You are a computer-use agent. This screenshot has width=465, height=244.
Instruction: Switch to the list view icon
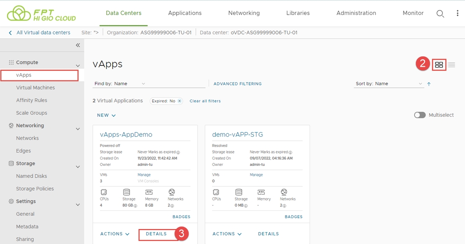point(451,65)
